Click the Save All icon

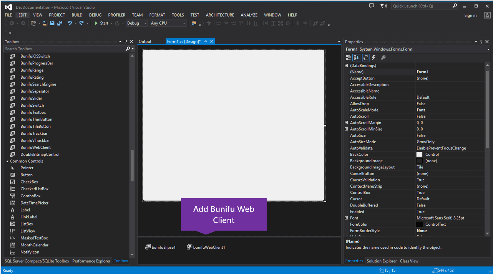(60, 23)
